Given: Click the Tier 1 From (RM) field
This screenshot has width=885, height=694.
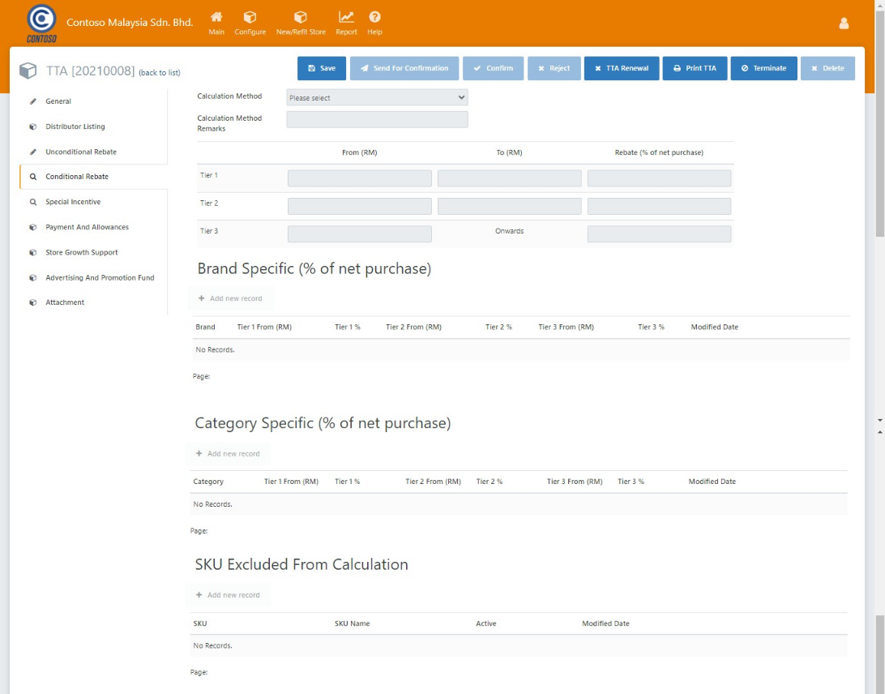Looking at the screenshot, I should (359, 178).
